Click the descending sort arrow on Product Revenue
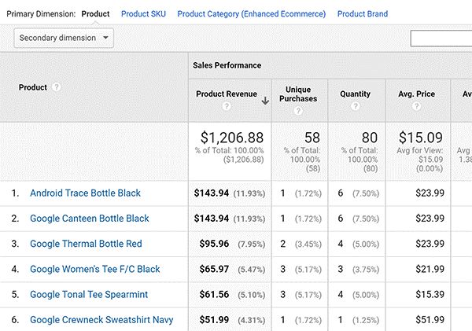472x331 pixels. click(265, 101)
